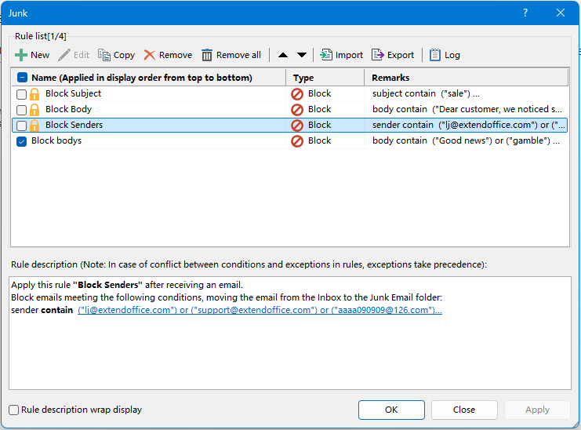Toggle Rule description wrap display checkbox
The height and width of the screenshot is (430, 581).
(x=14, y=410)
